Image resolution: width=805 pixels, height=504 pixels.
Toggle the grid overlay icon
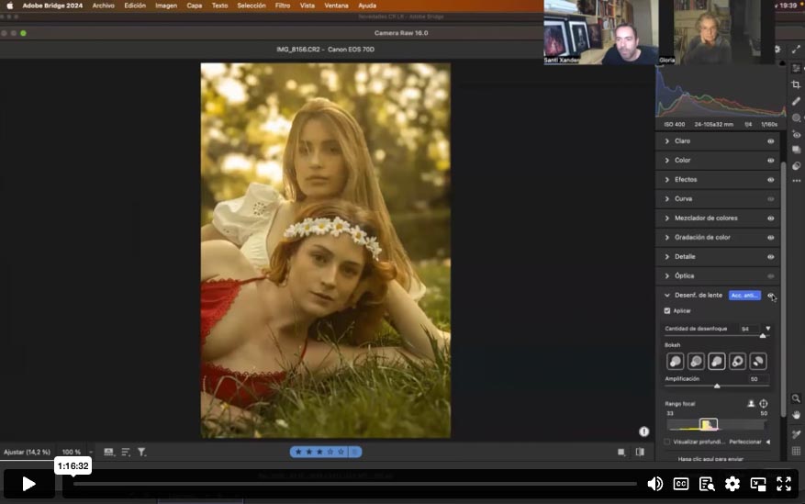coord(796,451)
